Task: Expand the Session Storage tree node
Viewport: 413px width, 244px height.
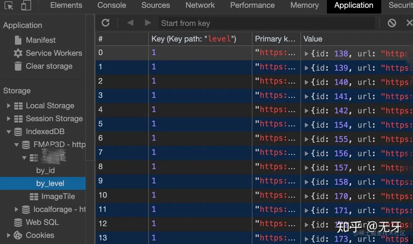Action: 9,119
